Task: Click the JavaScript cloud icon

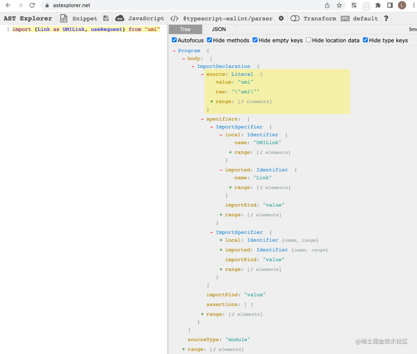Action: tap(120, 19)
